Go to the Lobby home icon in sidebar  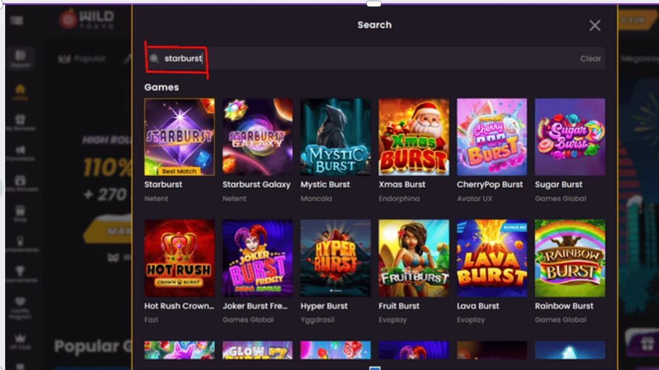point(20,91)
